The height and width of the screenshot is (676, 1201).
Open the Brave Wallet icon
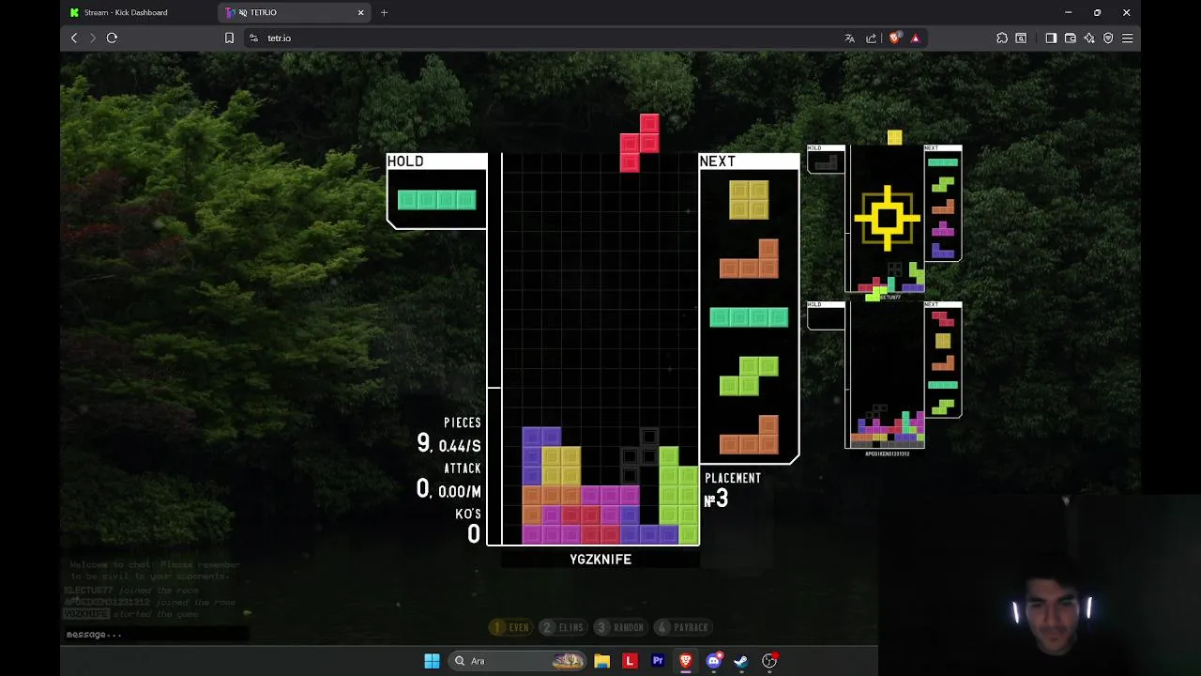[1070, 38]
